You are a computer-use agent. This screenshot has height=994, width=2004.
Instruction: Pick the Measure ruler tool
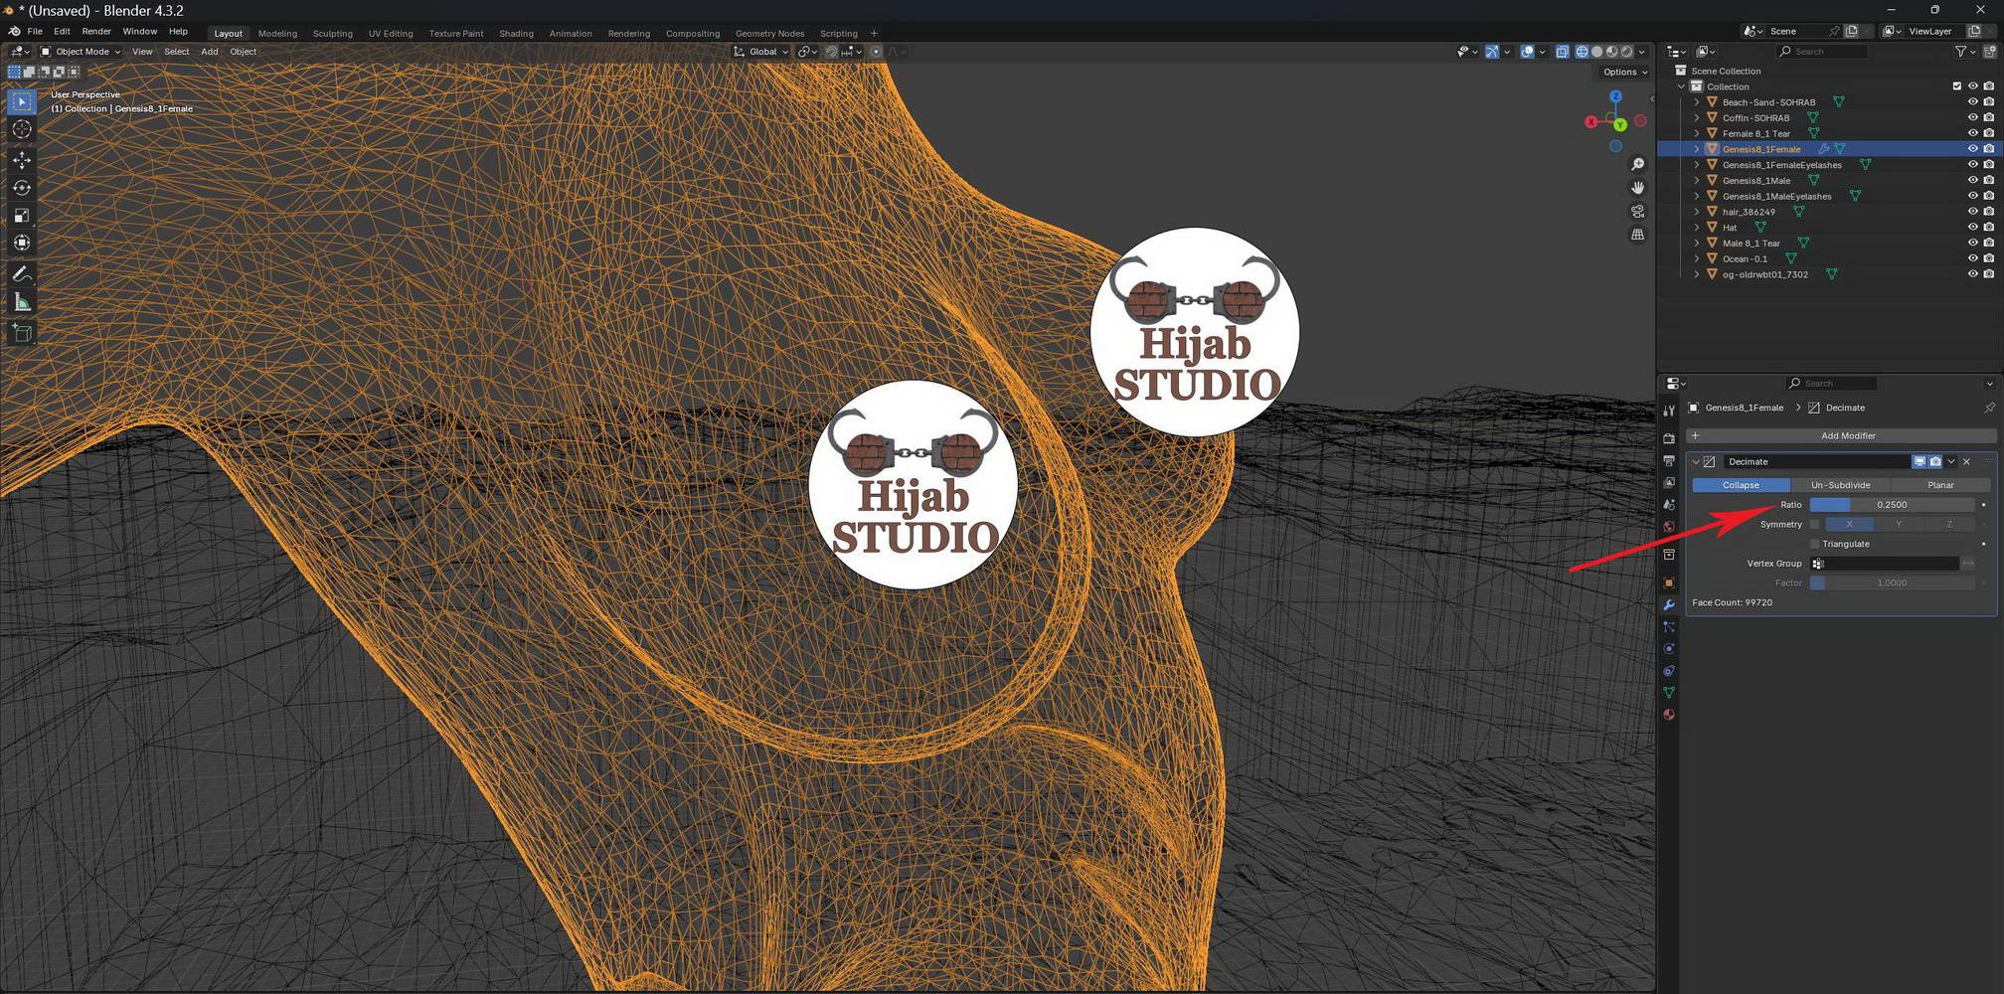click(22, 302)
